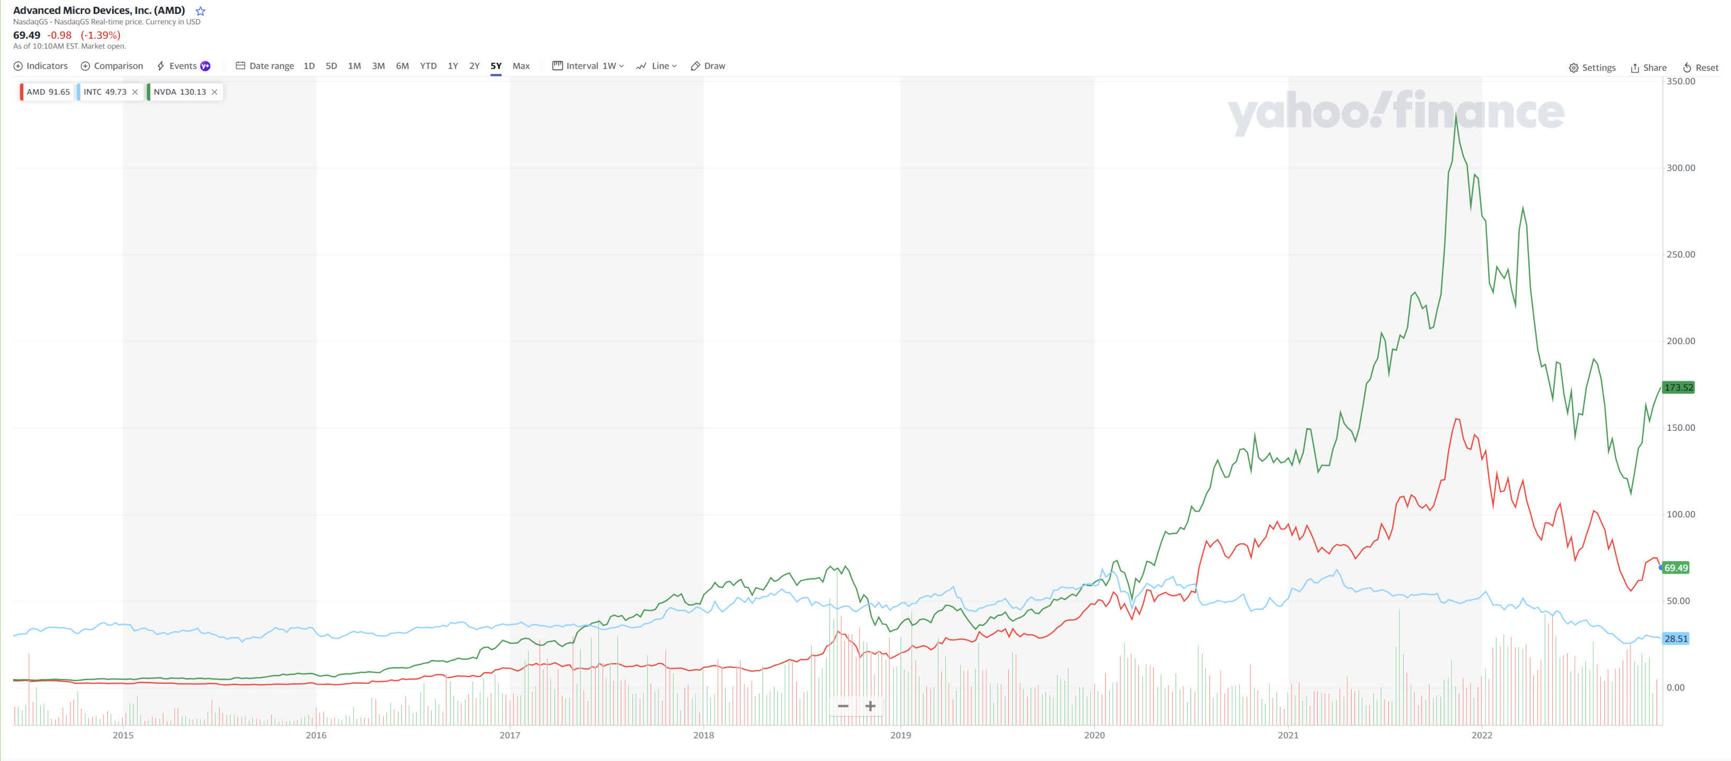The height and width of the screenshot is (761, 1731).
Task: Open Events with the lightning bolt icon
Action: tap(161, 66)
